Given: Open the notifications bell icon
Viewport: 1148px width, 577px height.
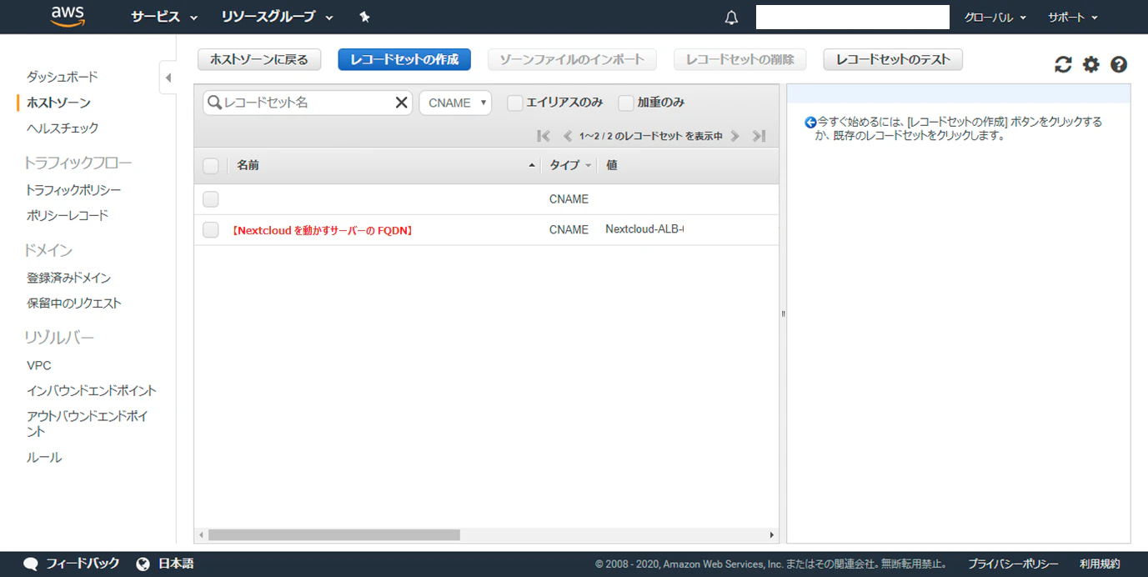Looking at the screenshot, I should (731, 18).
